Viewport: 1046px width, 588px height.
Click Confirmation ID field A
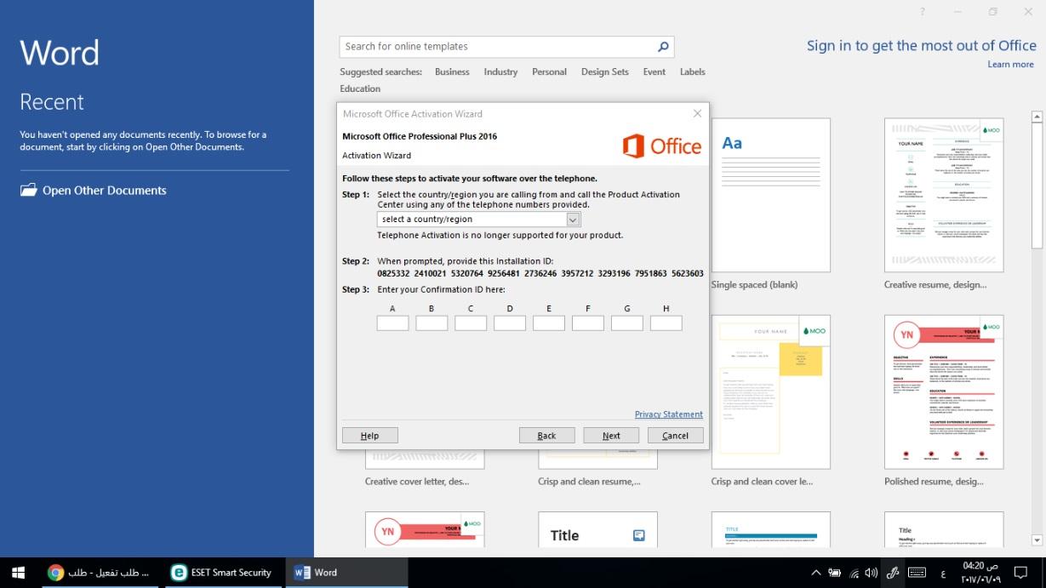pyautogui.click(x=392, y=323)
